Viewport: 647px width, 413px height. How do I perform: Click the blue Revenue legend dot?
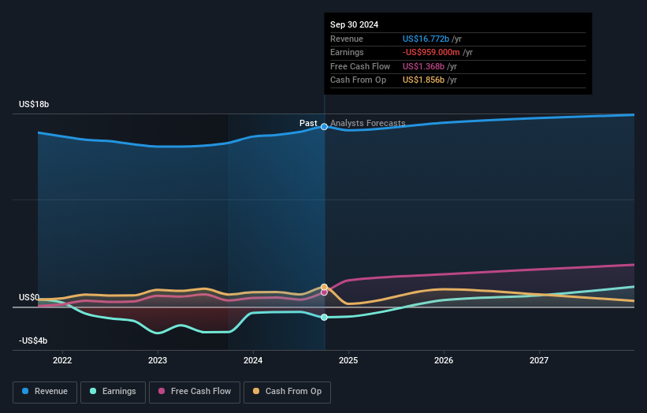click(25, 391)
